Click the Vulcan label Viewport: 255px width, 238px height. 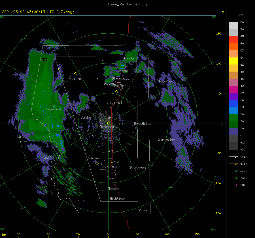144,210
